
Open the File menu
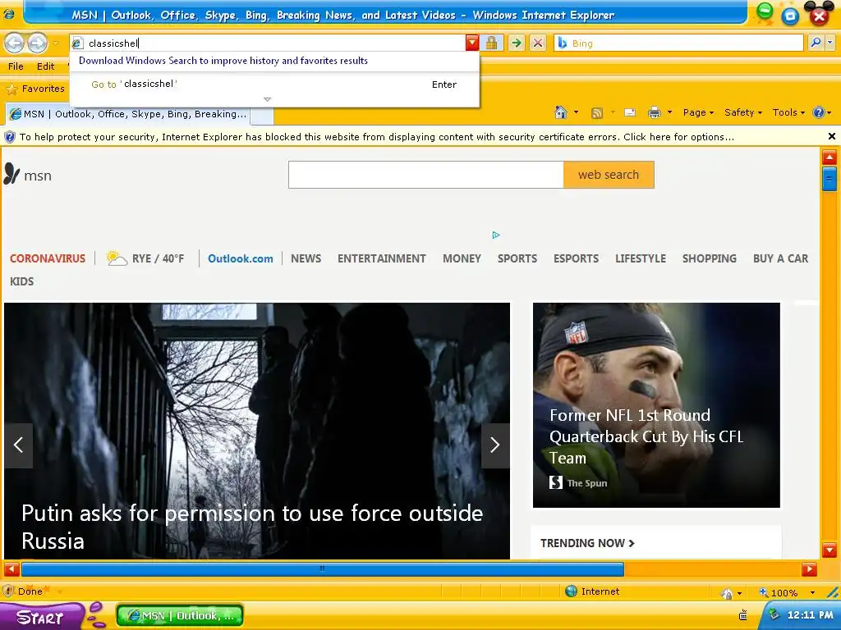pos(16,66)
